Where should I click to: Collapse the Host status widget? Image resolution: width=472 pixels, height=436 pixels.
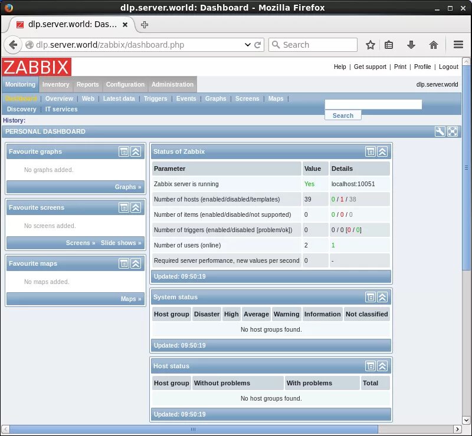coord(382,366)
